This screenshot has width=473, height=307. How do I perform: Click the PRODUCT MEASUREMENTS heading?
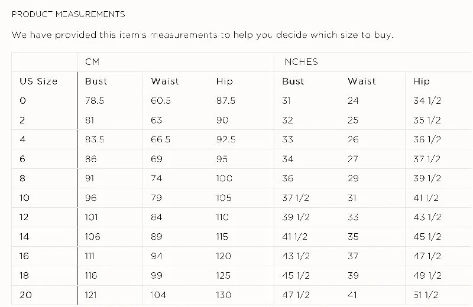tap(68, 14)
